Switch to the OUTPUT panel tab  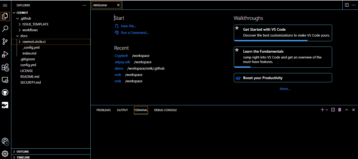122,110
